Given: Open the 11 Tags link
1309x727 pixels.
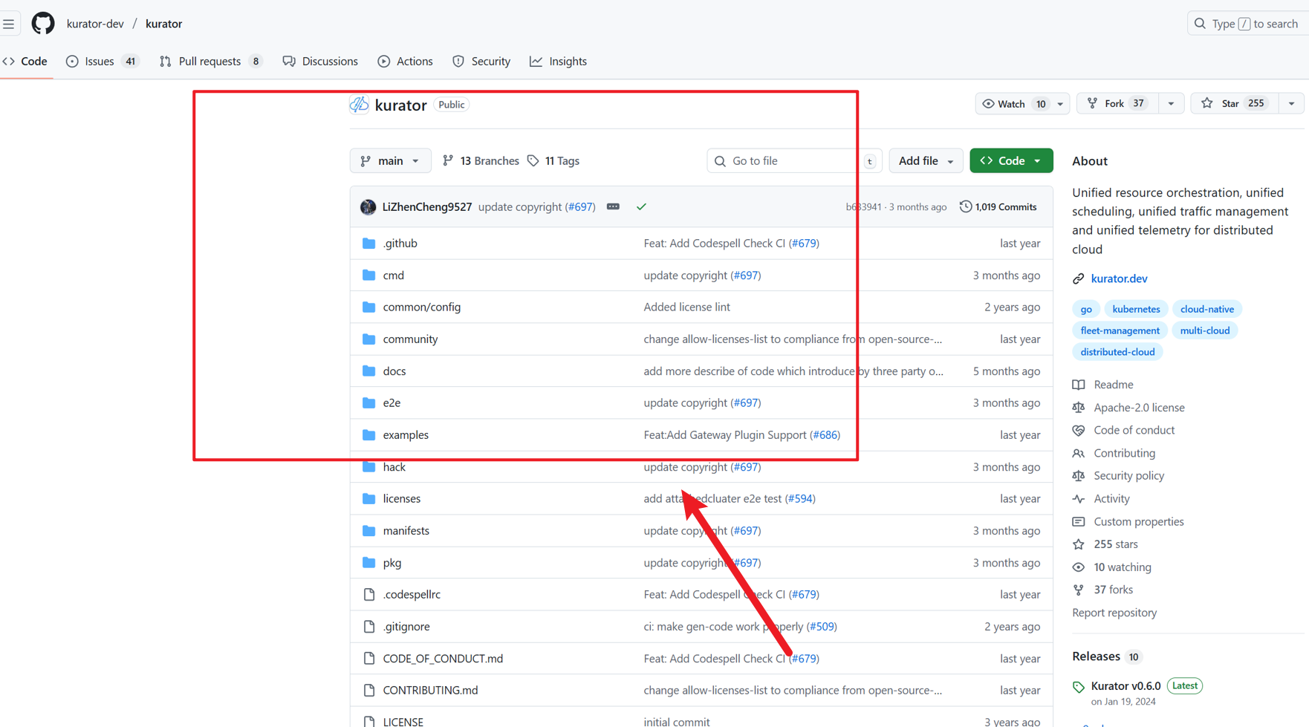Looking at the screenshot, I should (x=553, y=161).
